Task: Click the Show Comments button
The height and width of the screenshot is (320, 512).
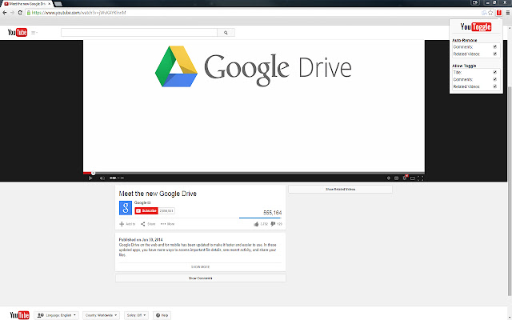Action: coord(200,278)
